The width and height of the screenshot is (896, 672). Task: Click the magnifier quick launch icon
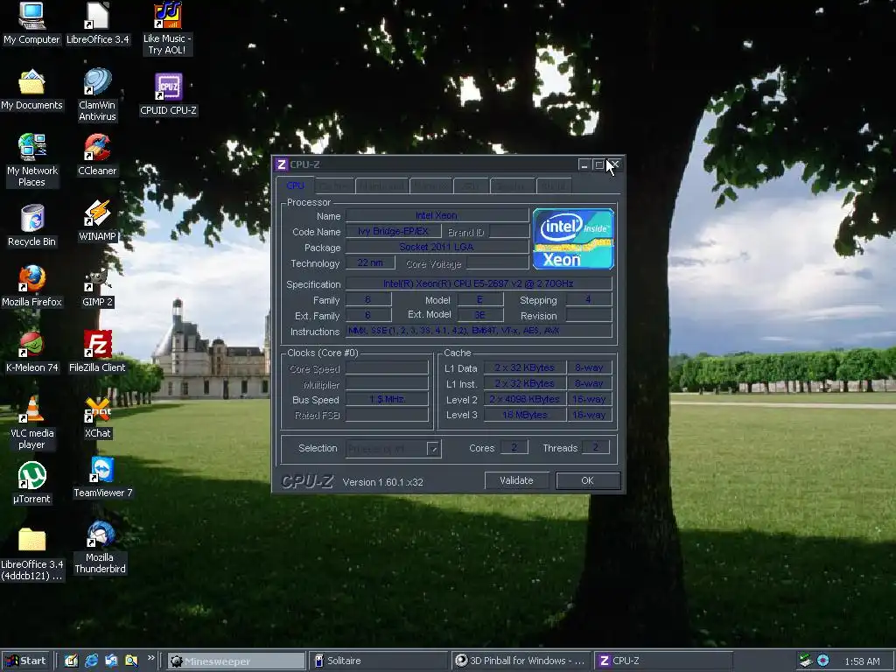[131, 661]
